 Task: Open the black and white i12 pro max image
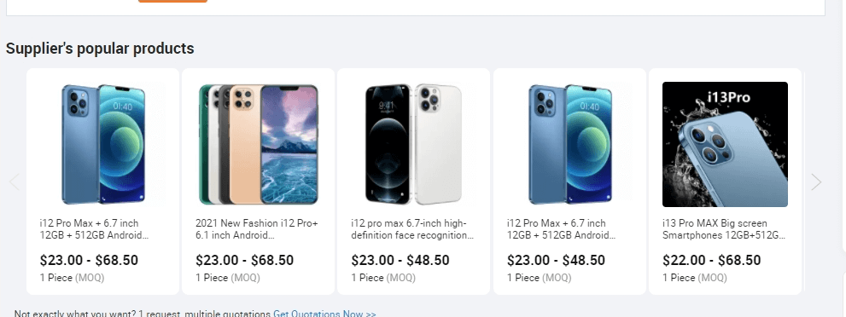coord(414,144)
